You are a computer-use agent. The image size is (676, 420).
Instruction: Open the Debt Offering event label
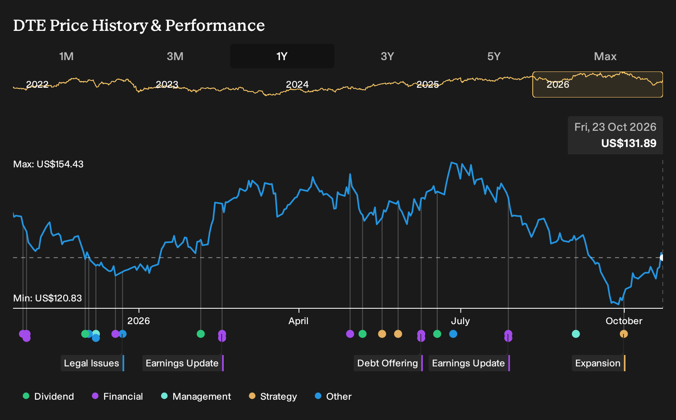click(x=388, y=363)
